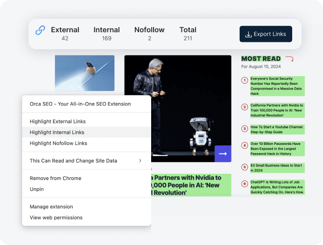Select the Nofollow links count

(x=150, y=39)
